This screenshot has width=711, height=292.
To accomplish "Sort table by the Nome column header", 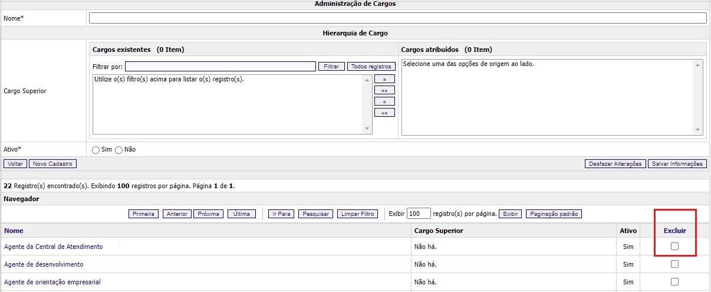I will click(14, 231).
